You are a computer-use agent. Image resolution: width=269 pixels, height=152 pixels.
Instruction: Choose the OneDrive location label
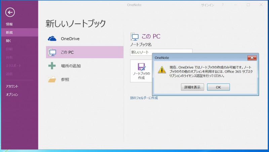click(x=70, y=39)
